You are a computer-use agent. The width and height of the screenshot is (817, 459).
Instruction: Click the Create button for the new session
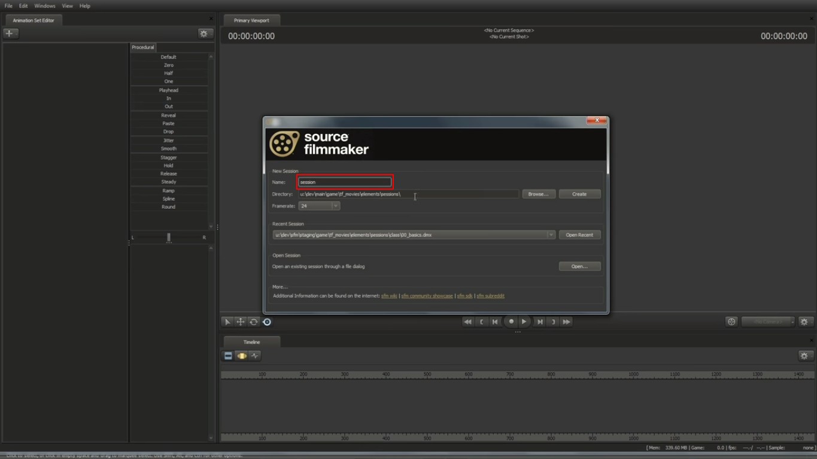point(579,194)
